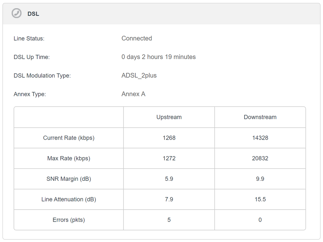The image size is (323, 242).
Task: Click the Errors (pkts) row label
Action: (69, 220)
